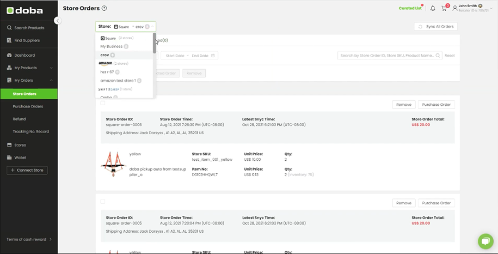Click the yellow product thumbnail
This screenshot has width=498, height=254.
(x=113, y=165)
